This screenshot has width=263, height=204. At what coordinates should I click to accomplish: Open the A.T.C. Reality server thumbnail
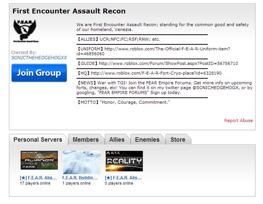[124, 161]
